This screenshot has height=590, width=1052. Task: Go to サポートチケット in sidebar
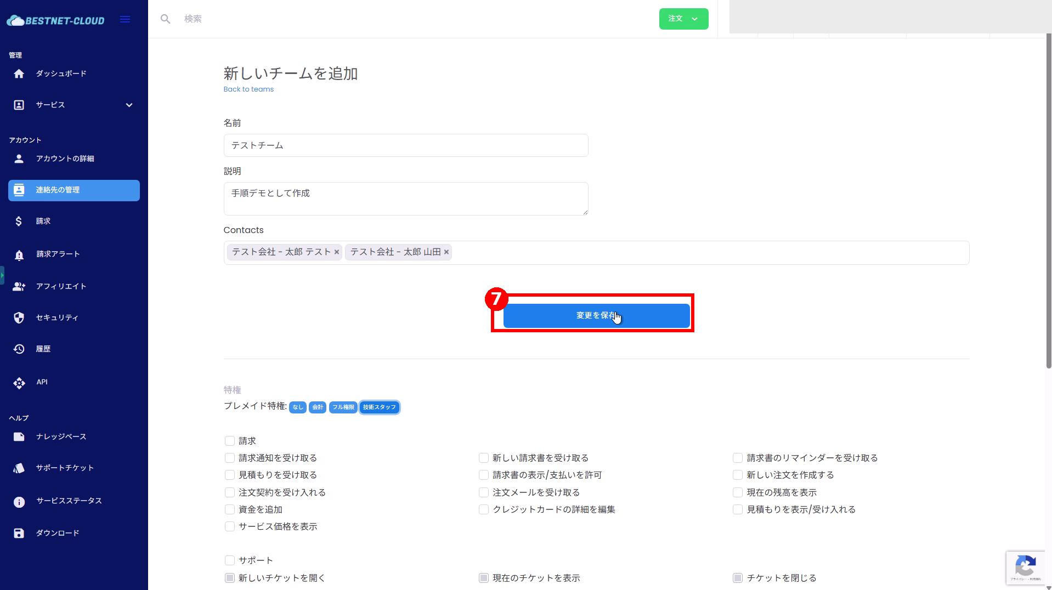point(65,468)
